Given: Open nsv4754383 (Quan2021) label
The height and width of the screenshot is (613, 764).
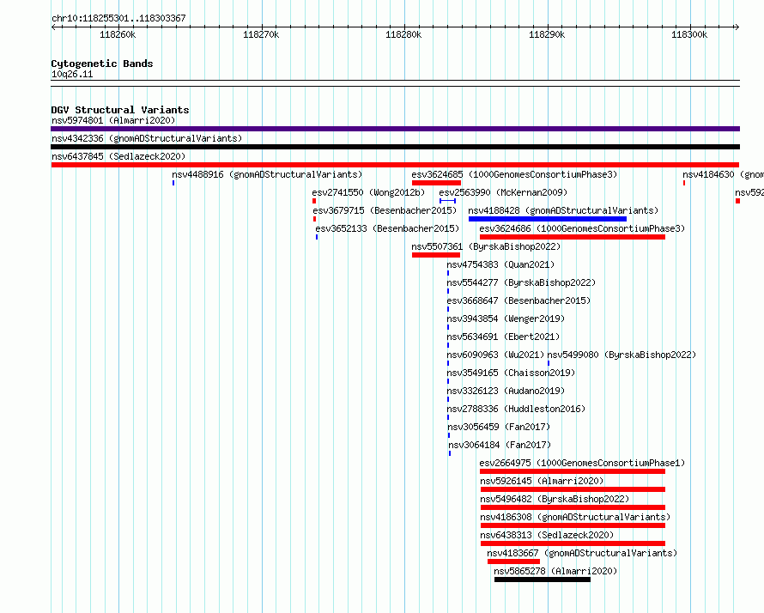Looking at the screenshot, I should [x=500, y=264].
